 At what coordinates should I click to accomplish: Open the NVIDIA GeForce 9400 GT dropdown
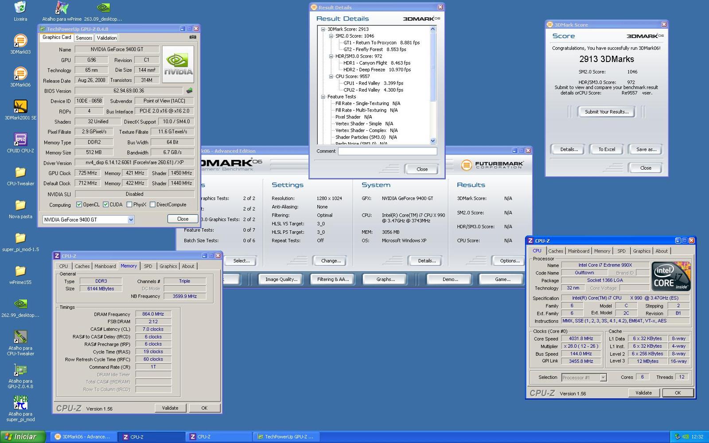[88, 220]
